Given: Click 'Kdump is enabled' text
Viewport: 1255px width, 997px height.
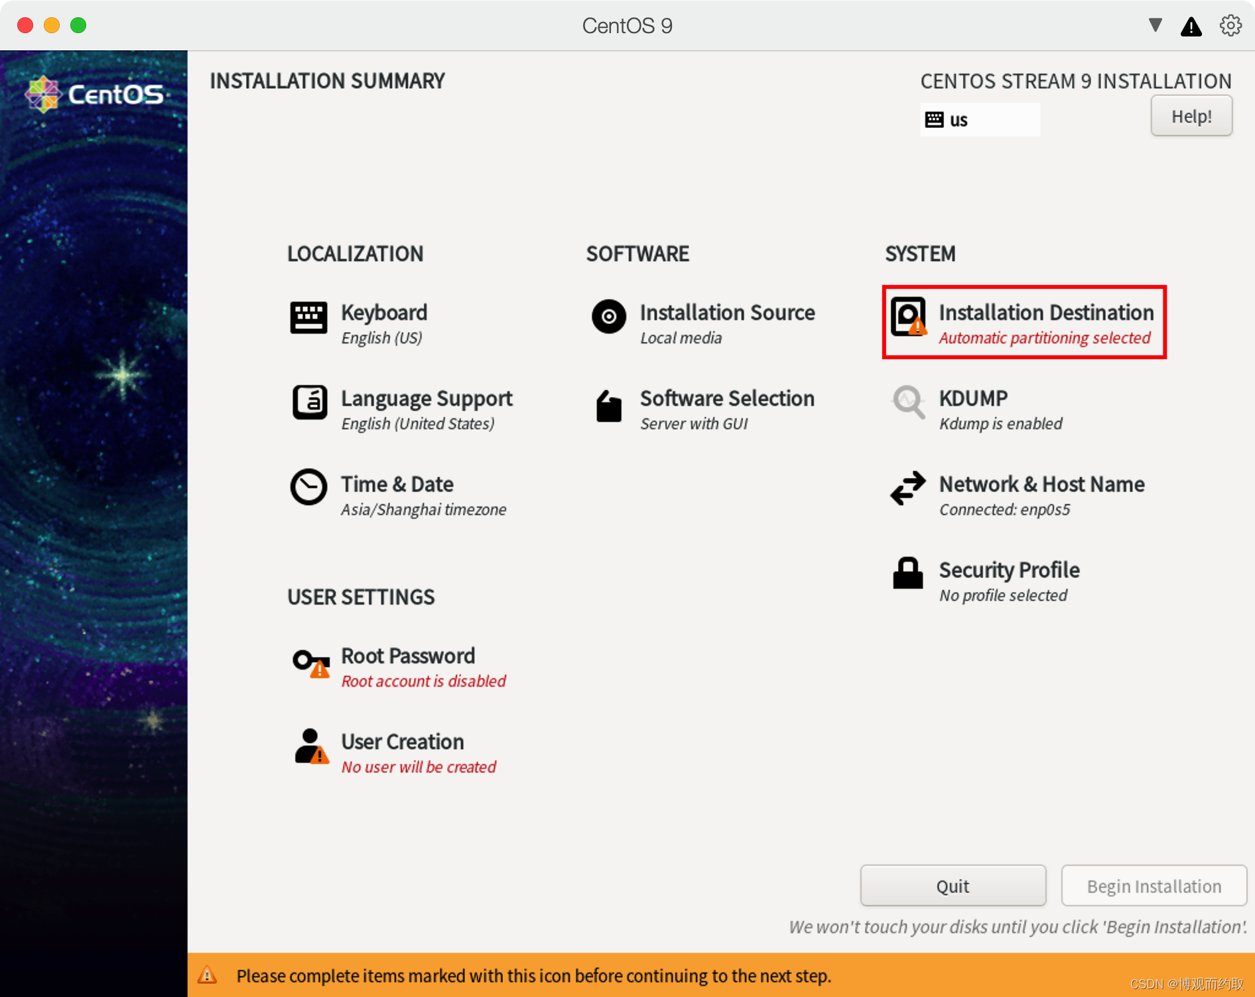Looking at the screenshot, I should point(1000,424).
